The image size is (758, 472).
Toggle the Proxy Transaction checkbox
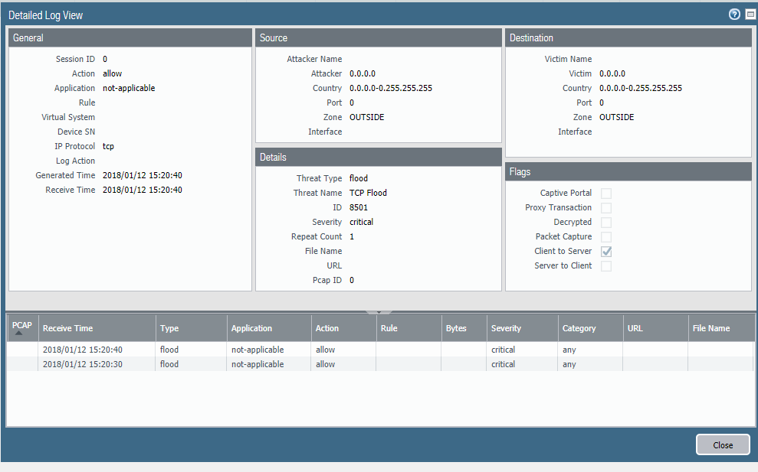click(606, 208)
